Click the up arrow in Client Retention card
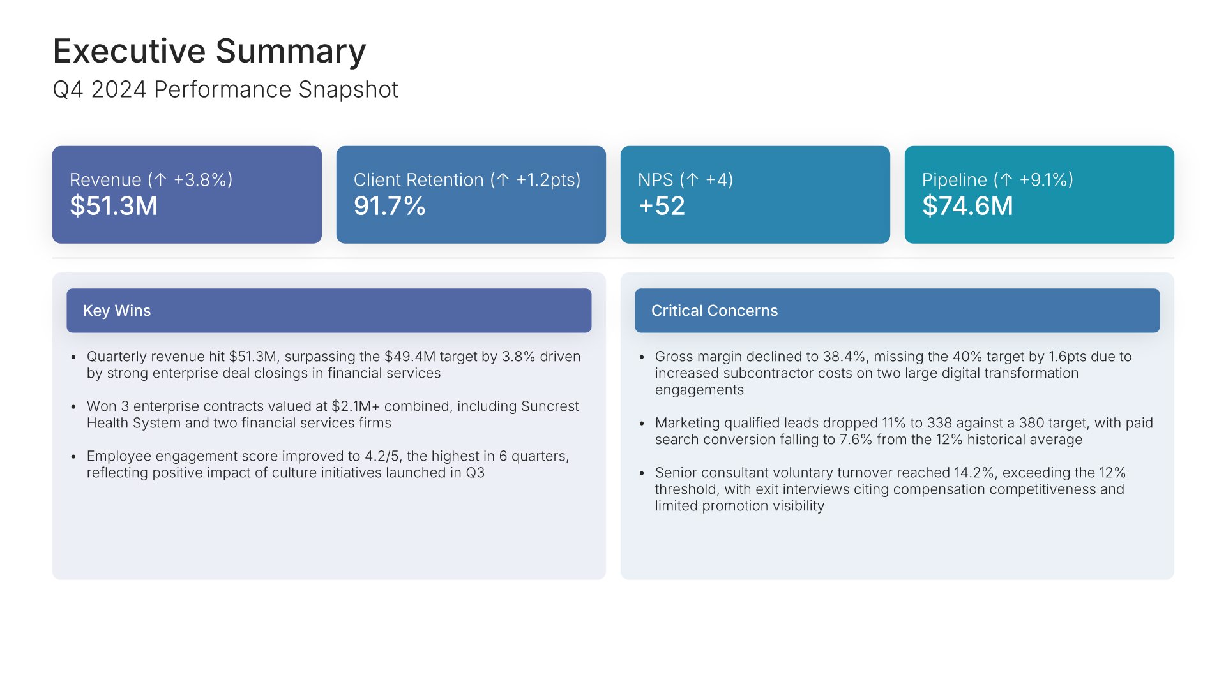Image resolution: width=1226 pixels, height=689 pixels. pos(503,180)
